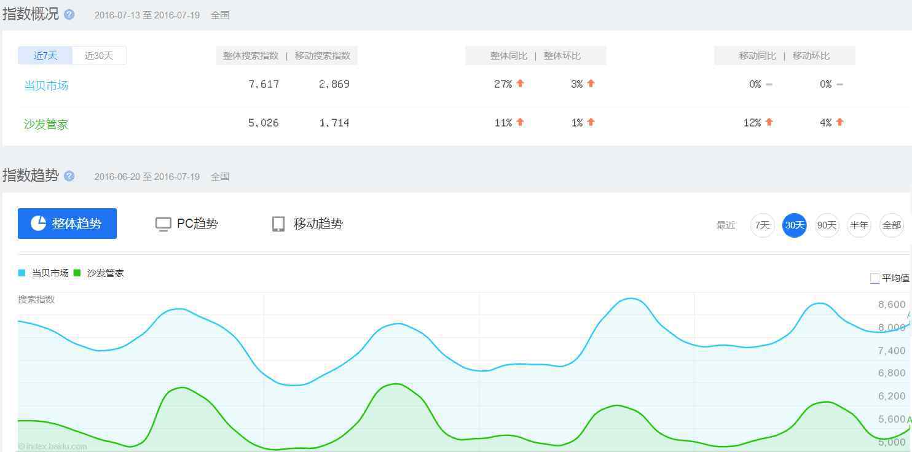Image resolution: width=912 pixels, height=452 pixels.
Task: Click the value 2,869
Action: point(334,84)
